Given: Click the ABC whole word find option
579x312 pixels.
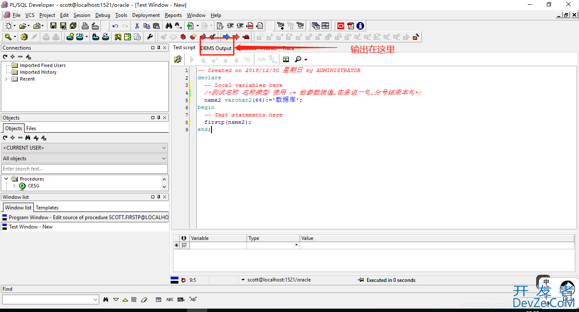Looking at the screenshot, I should 170,299.
